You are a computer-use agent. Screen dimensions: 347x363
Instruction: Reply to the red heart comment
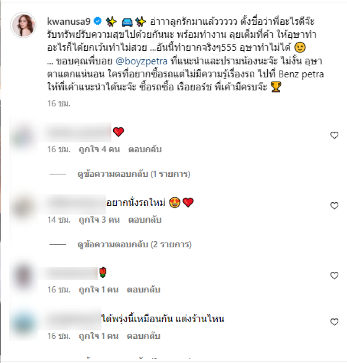(145, 149)
